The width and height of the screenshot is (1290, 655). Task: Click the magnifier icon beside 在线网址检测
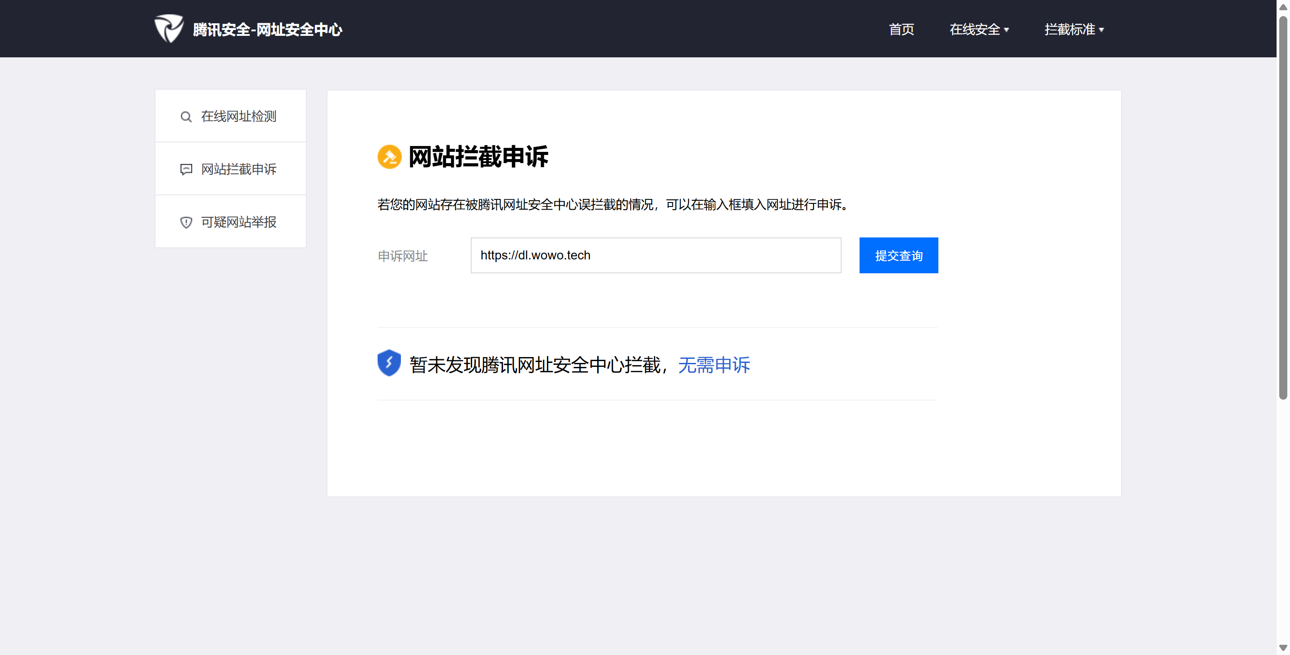[186, 116]
